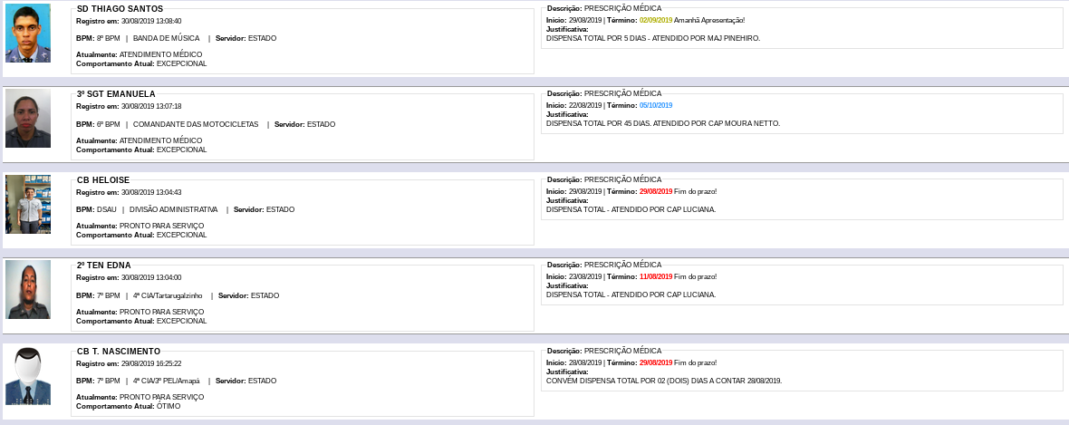Click ÓTIMO behavior value
1069x425 pixels.
point(169,407)
